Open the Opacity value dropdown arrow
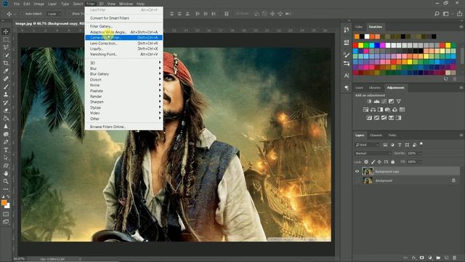 click(420, 154)
